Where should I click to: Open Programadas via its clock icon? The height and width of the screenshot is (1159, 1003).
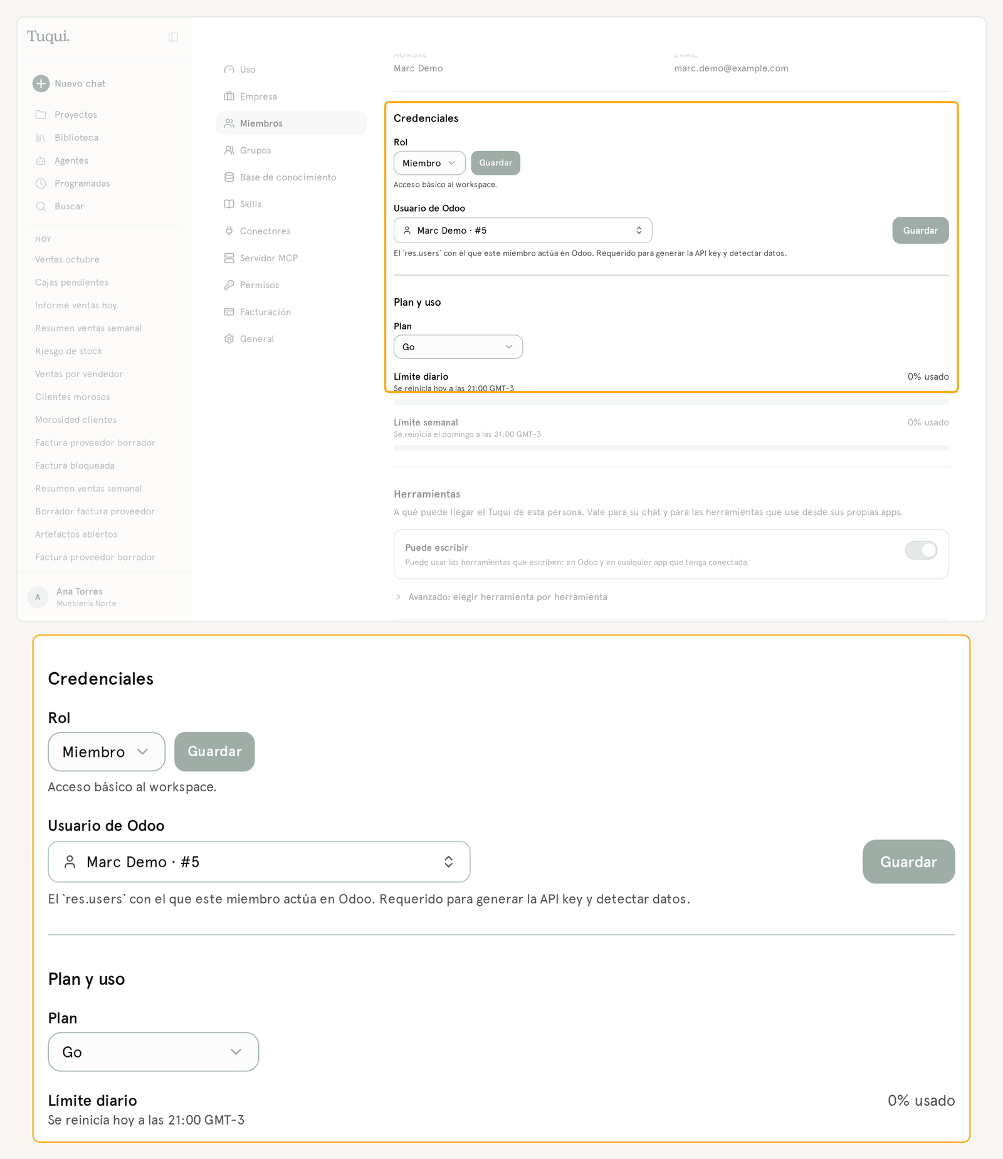(x=41, y=184)
